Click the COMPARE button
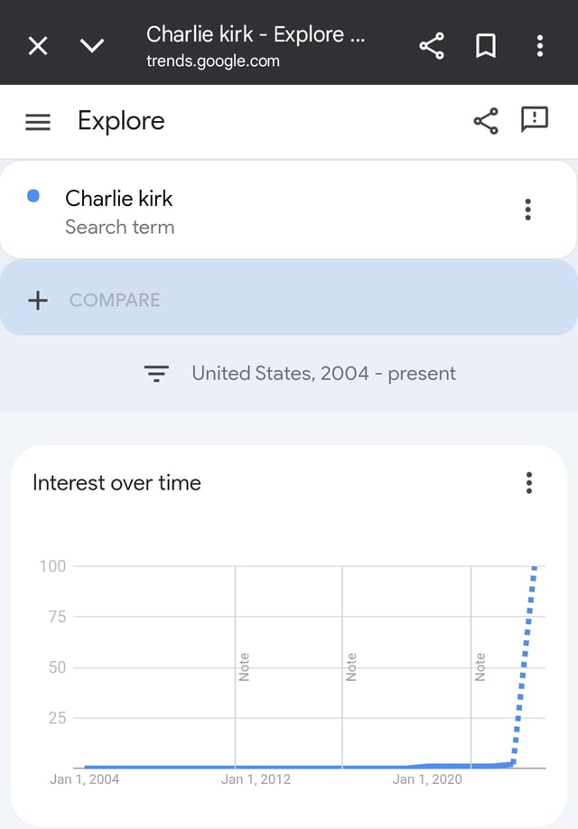The image size is (578, 829). [115, 299]
